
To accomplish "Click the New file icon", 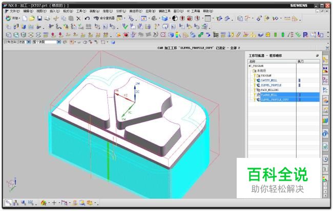I will coord(24,18).
